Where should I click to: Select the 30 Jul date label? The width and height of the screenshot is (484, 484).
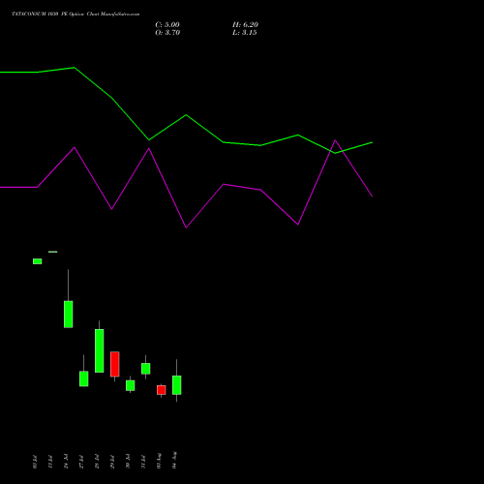(x=128, y=461)
